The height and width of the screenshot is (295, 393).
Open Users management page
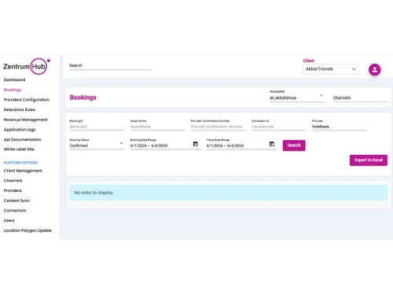tap(9, 220)
